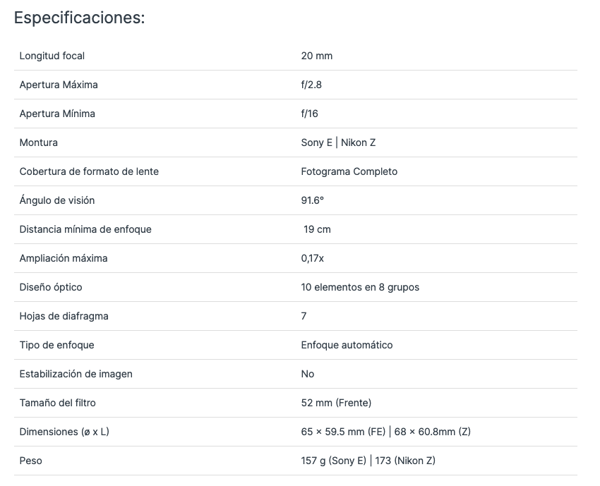Click the "Sony E | Nikon Z" mount value
600x486 pixels.
[338, 142]
